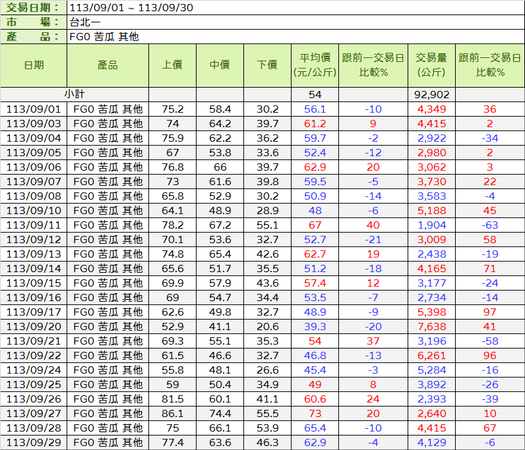Viewport: 525px width, 450px height.
Task: Click the 113/09/01 date cell
Action: (34, 109)
